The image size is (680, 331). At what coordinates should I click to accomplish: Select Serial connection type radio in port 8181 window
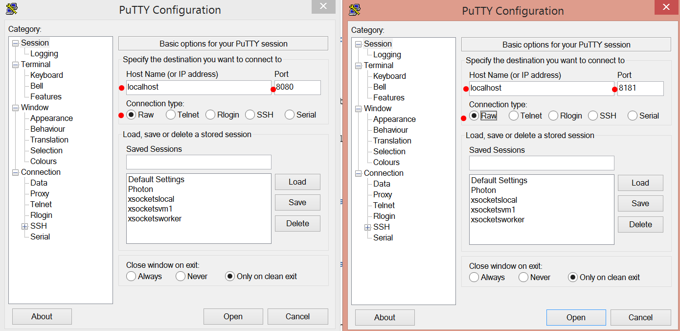click(633, 116)
